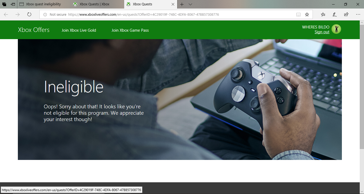Image resolution: width=364 pixels, height=194 pixels.
Task: Click the WHERES BILDO profile avatar
Action: tap(336, 29)
